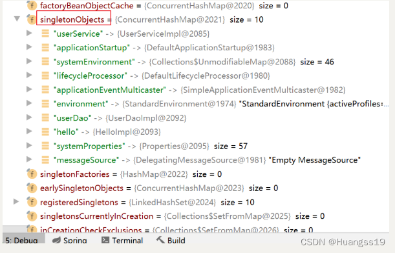Select the registeredSingletons variable name
This screenshot has width=395, height=253.
pos(79,202)
